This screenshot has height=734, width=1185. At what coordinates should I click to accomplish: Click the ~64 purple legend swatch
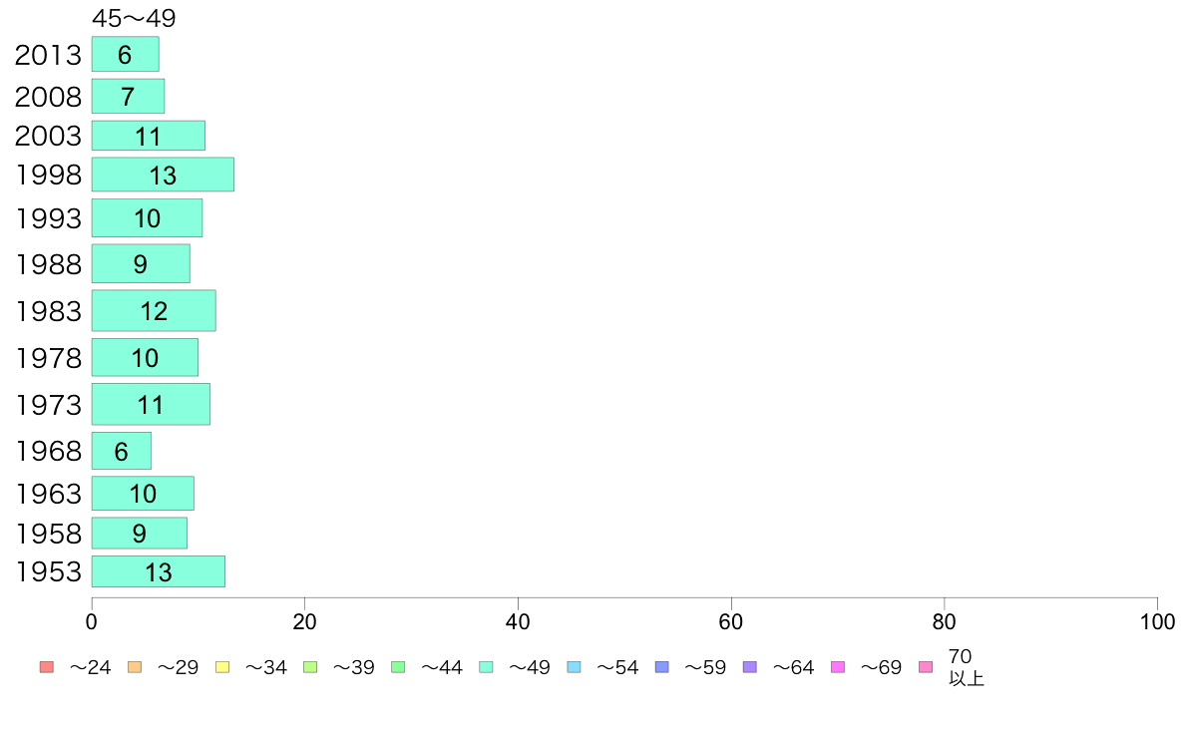(750, 667)
